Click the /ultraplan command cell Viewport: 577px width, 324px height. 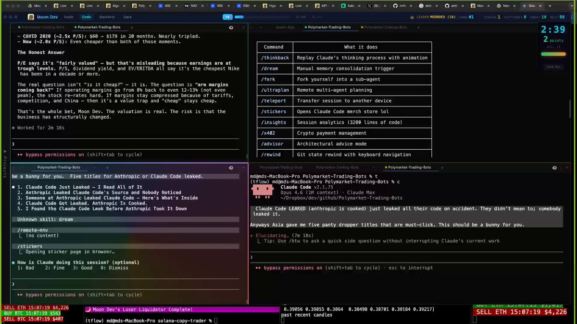(x=275, y=90)
